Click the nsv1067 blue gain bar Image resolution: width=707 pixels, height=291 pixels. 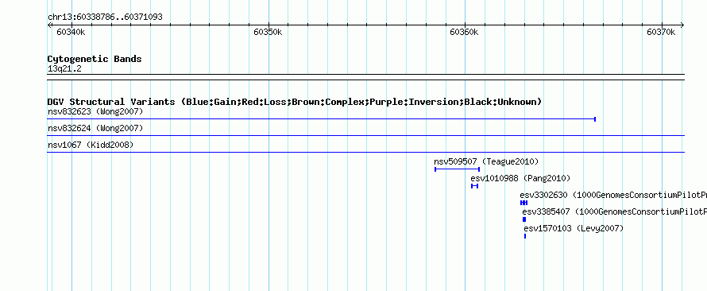tap(365, 153)
